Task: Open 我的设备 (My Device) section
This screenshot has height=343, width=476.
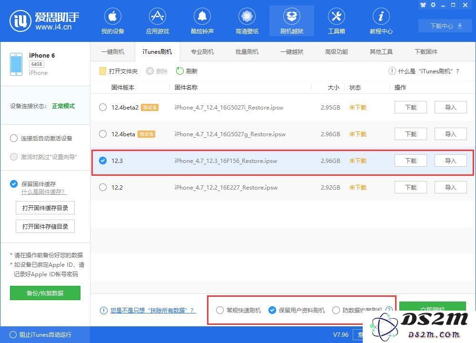Action: point(113,21)
